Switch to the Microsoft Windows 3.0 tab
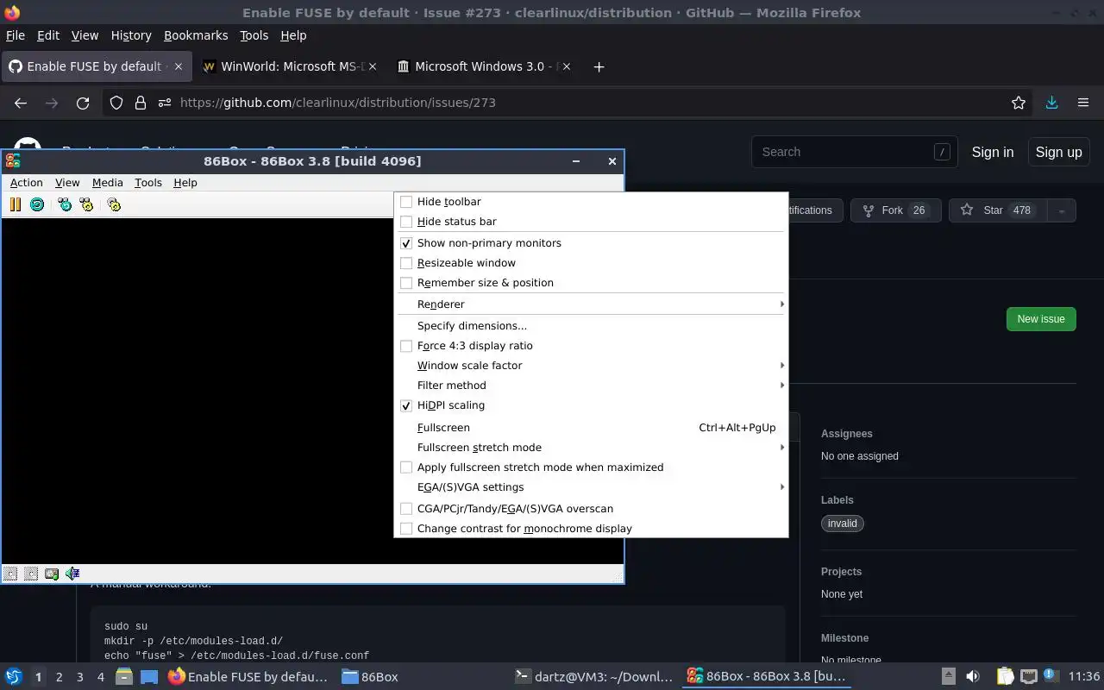Image resolution: width=1104 pixels, height=690 pixels. click(486, 66)
